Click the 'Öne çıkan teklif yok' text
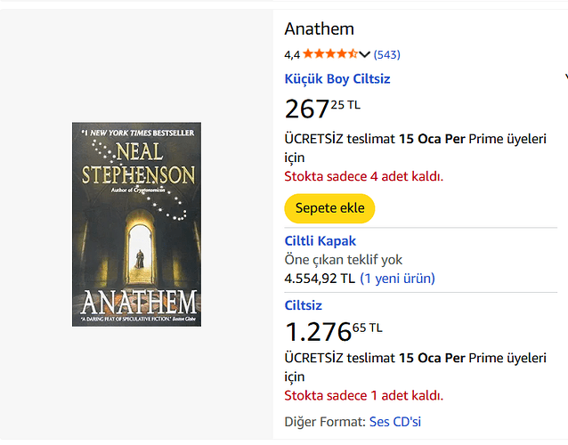The image size is (568, 445). pyautogui.click(x=343, y=260)
